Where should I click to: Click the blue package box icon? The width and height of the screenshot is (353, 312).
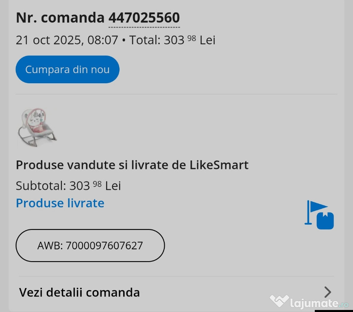[325, 221]
